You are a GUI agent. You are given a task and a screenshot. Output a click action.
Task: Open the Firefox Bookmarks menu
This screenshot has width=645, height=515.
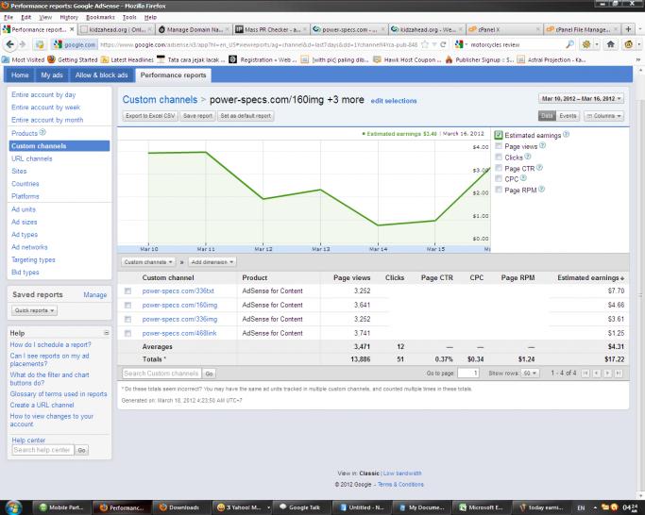click(x=100, y=17)
